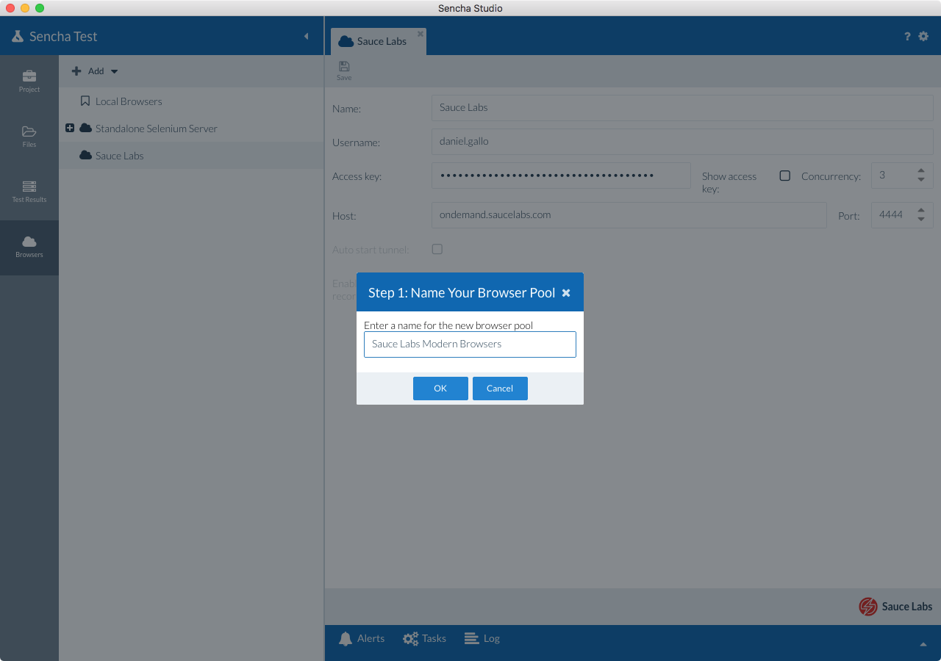Select Local Browsers in the tree

[129, 101]
